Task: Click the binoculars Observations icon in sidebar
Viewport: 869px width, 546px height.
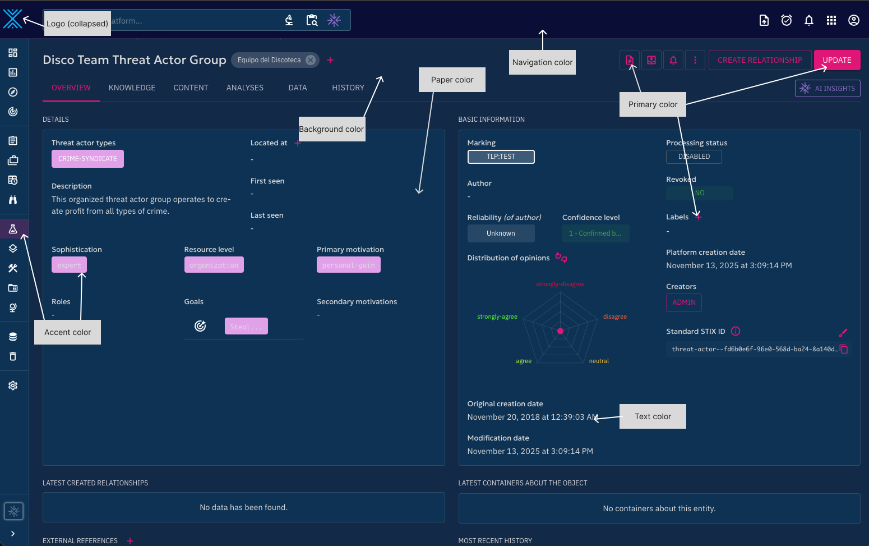Action: click(13, 200)
